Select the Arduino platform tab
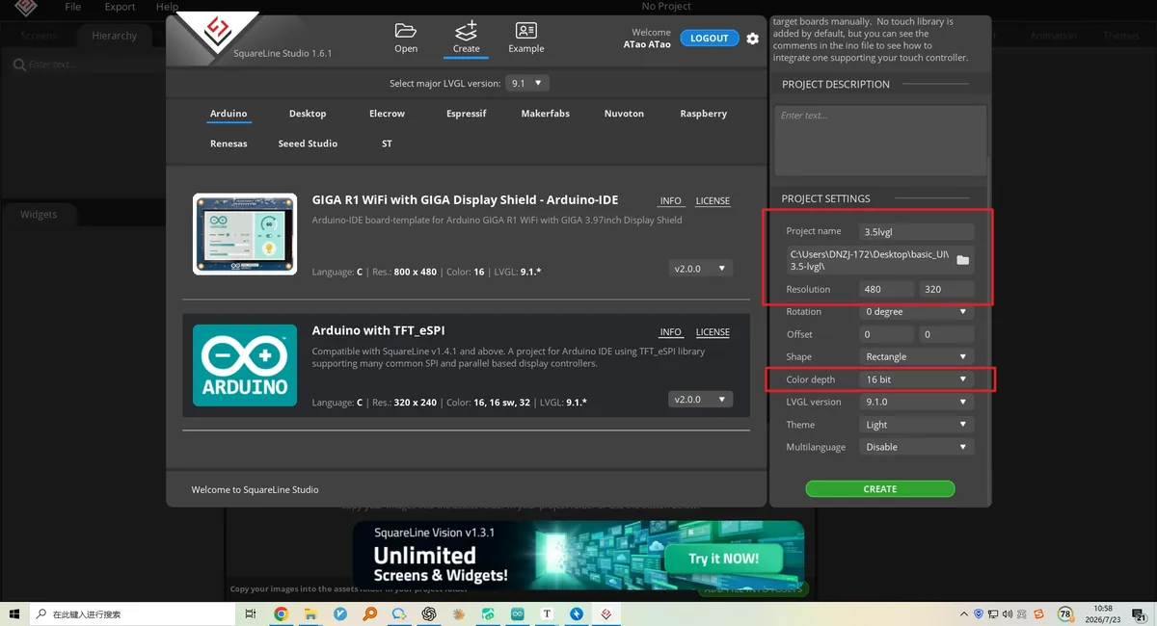This screenshot has width=1157, height=626. (x=229, y=114)
